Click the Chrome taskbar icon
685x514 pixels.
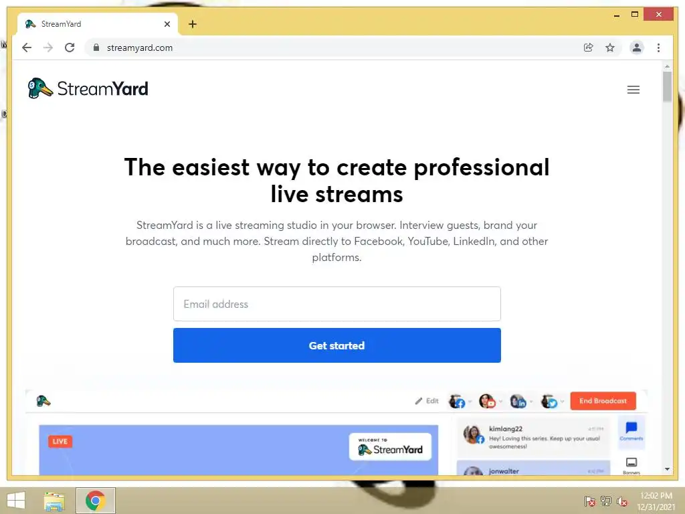pos(95,501)
